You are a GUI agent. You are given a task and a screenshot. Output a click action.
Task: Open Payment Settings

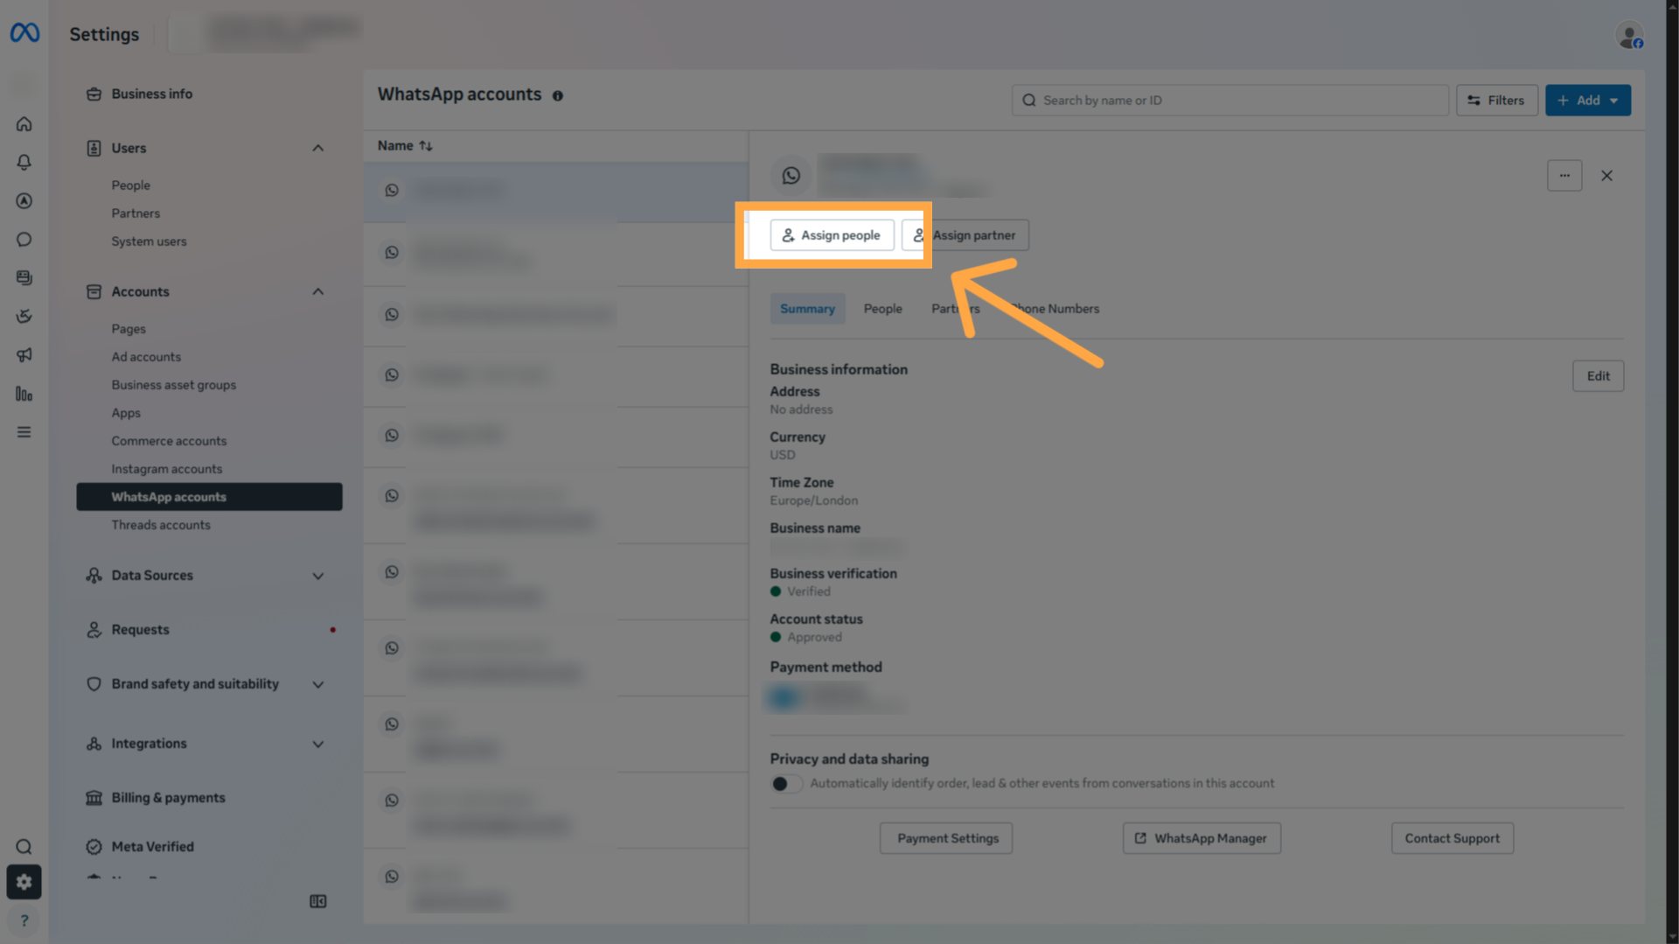tap(946, 838)
